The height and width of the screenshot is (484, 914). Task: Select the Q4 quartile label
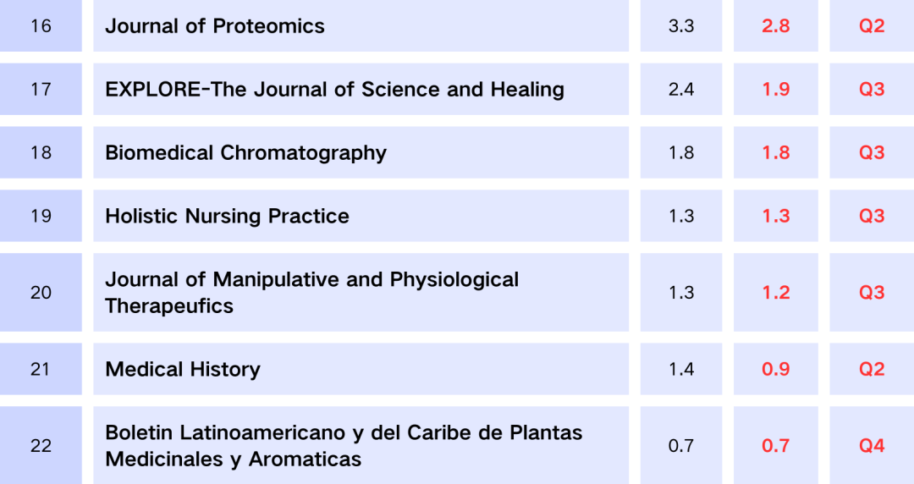[872, 446]
